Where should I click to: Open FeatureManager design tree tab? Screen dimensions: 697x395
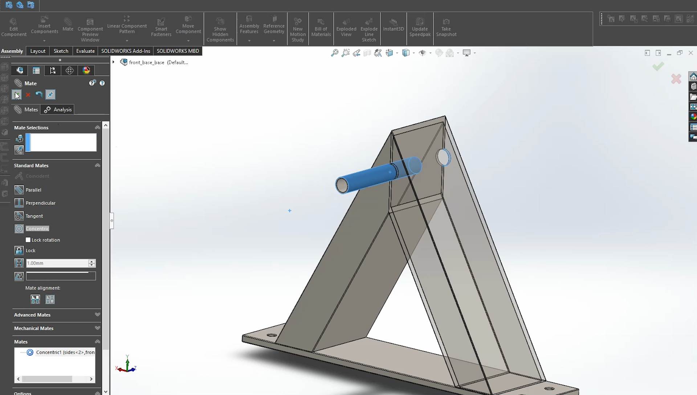pyautogui.click(x=20, y=70)
